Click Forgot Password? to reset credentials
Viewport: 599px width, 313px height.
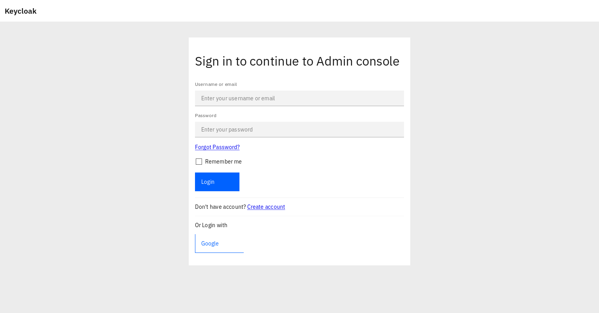click(x=217, y=147)
